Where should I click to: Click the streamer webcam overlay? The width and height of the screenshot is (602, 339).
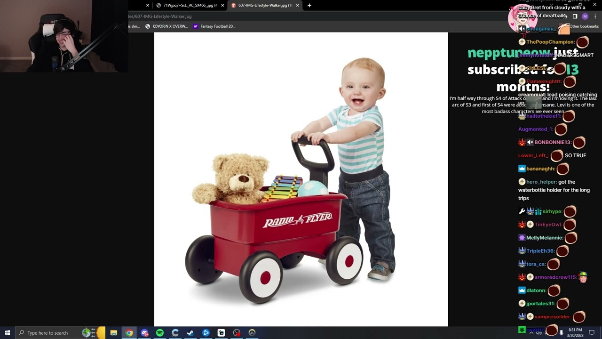(x=64, y=36)
